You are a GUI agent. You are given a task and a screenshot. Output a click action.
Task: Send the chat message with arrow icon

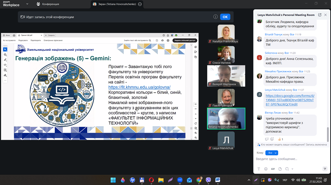(x=325, y=169)
